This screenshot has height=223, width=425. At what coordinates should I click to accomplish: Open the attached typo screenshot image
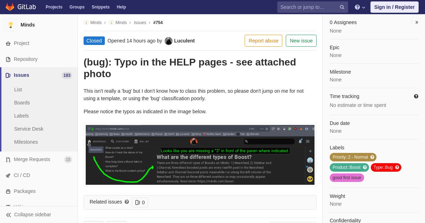click(200, 155)
